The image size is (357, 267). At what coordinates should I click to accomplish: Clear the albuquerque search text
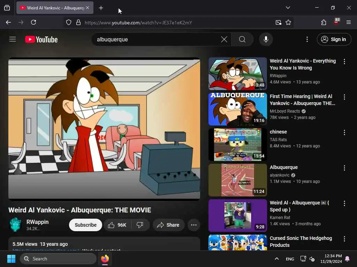click(224, 40)
